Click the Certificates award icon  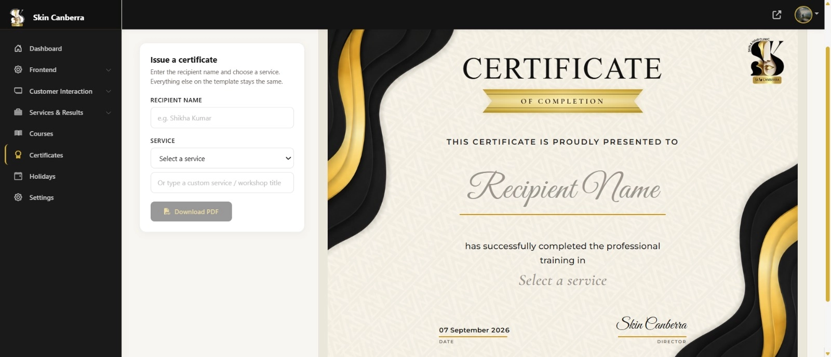pos(18,155)
